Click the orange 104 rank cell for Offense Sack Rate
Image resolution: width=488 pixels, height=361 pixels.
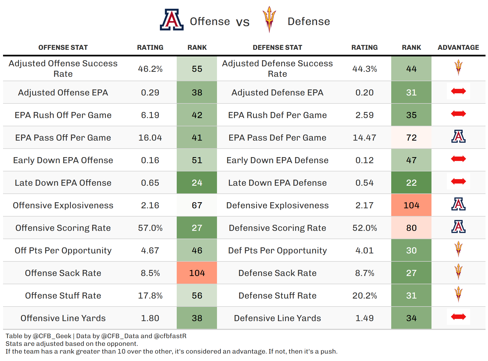[197, 273]
